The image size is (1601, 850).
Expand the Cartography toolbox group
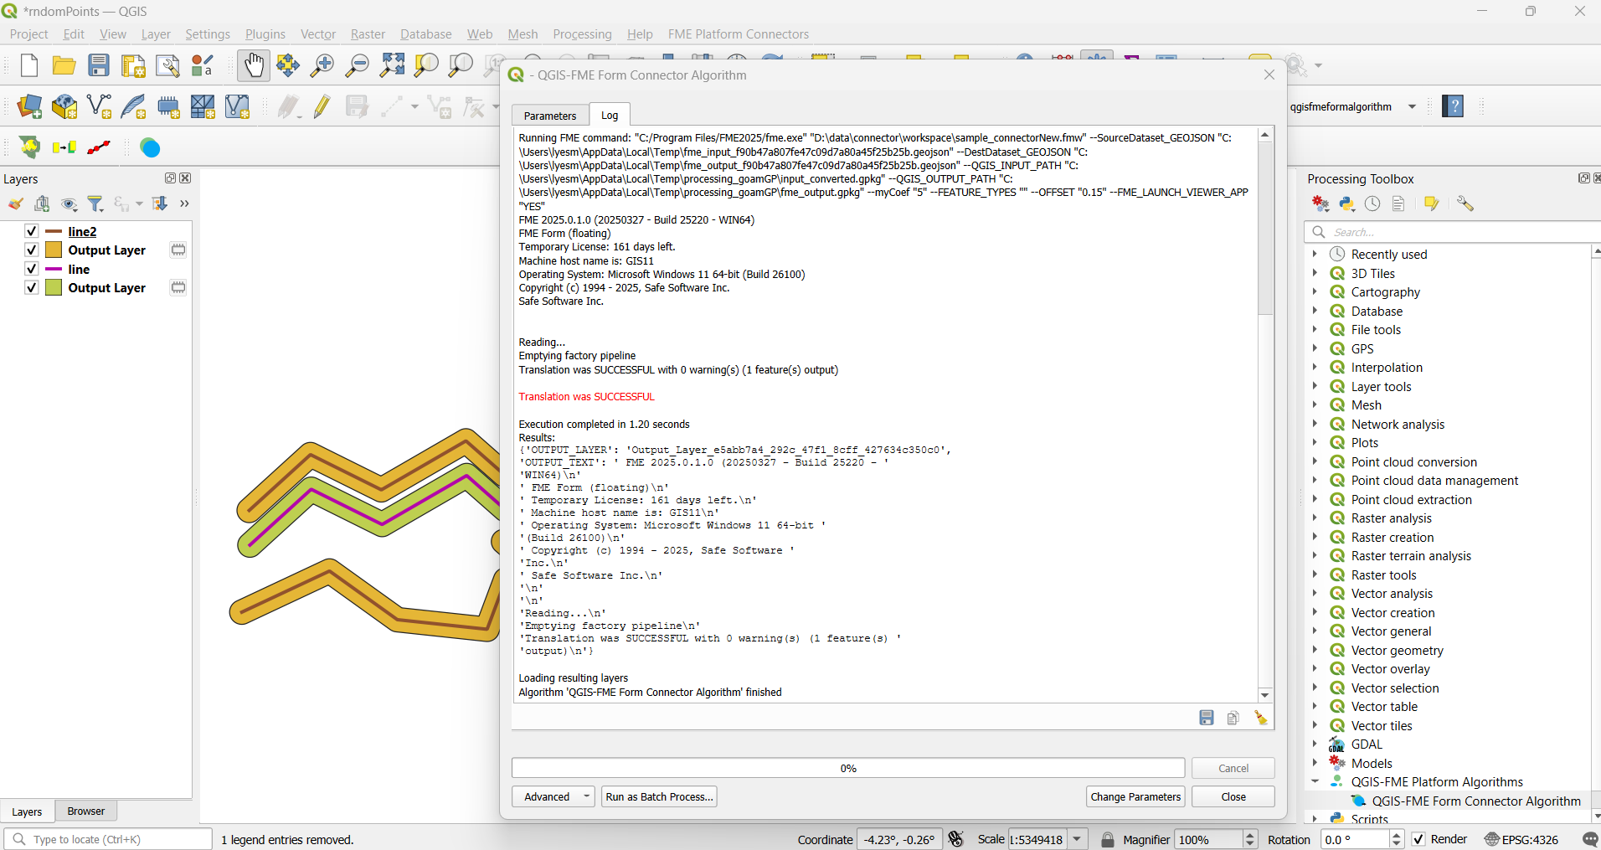pos(1315,291)
